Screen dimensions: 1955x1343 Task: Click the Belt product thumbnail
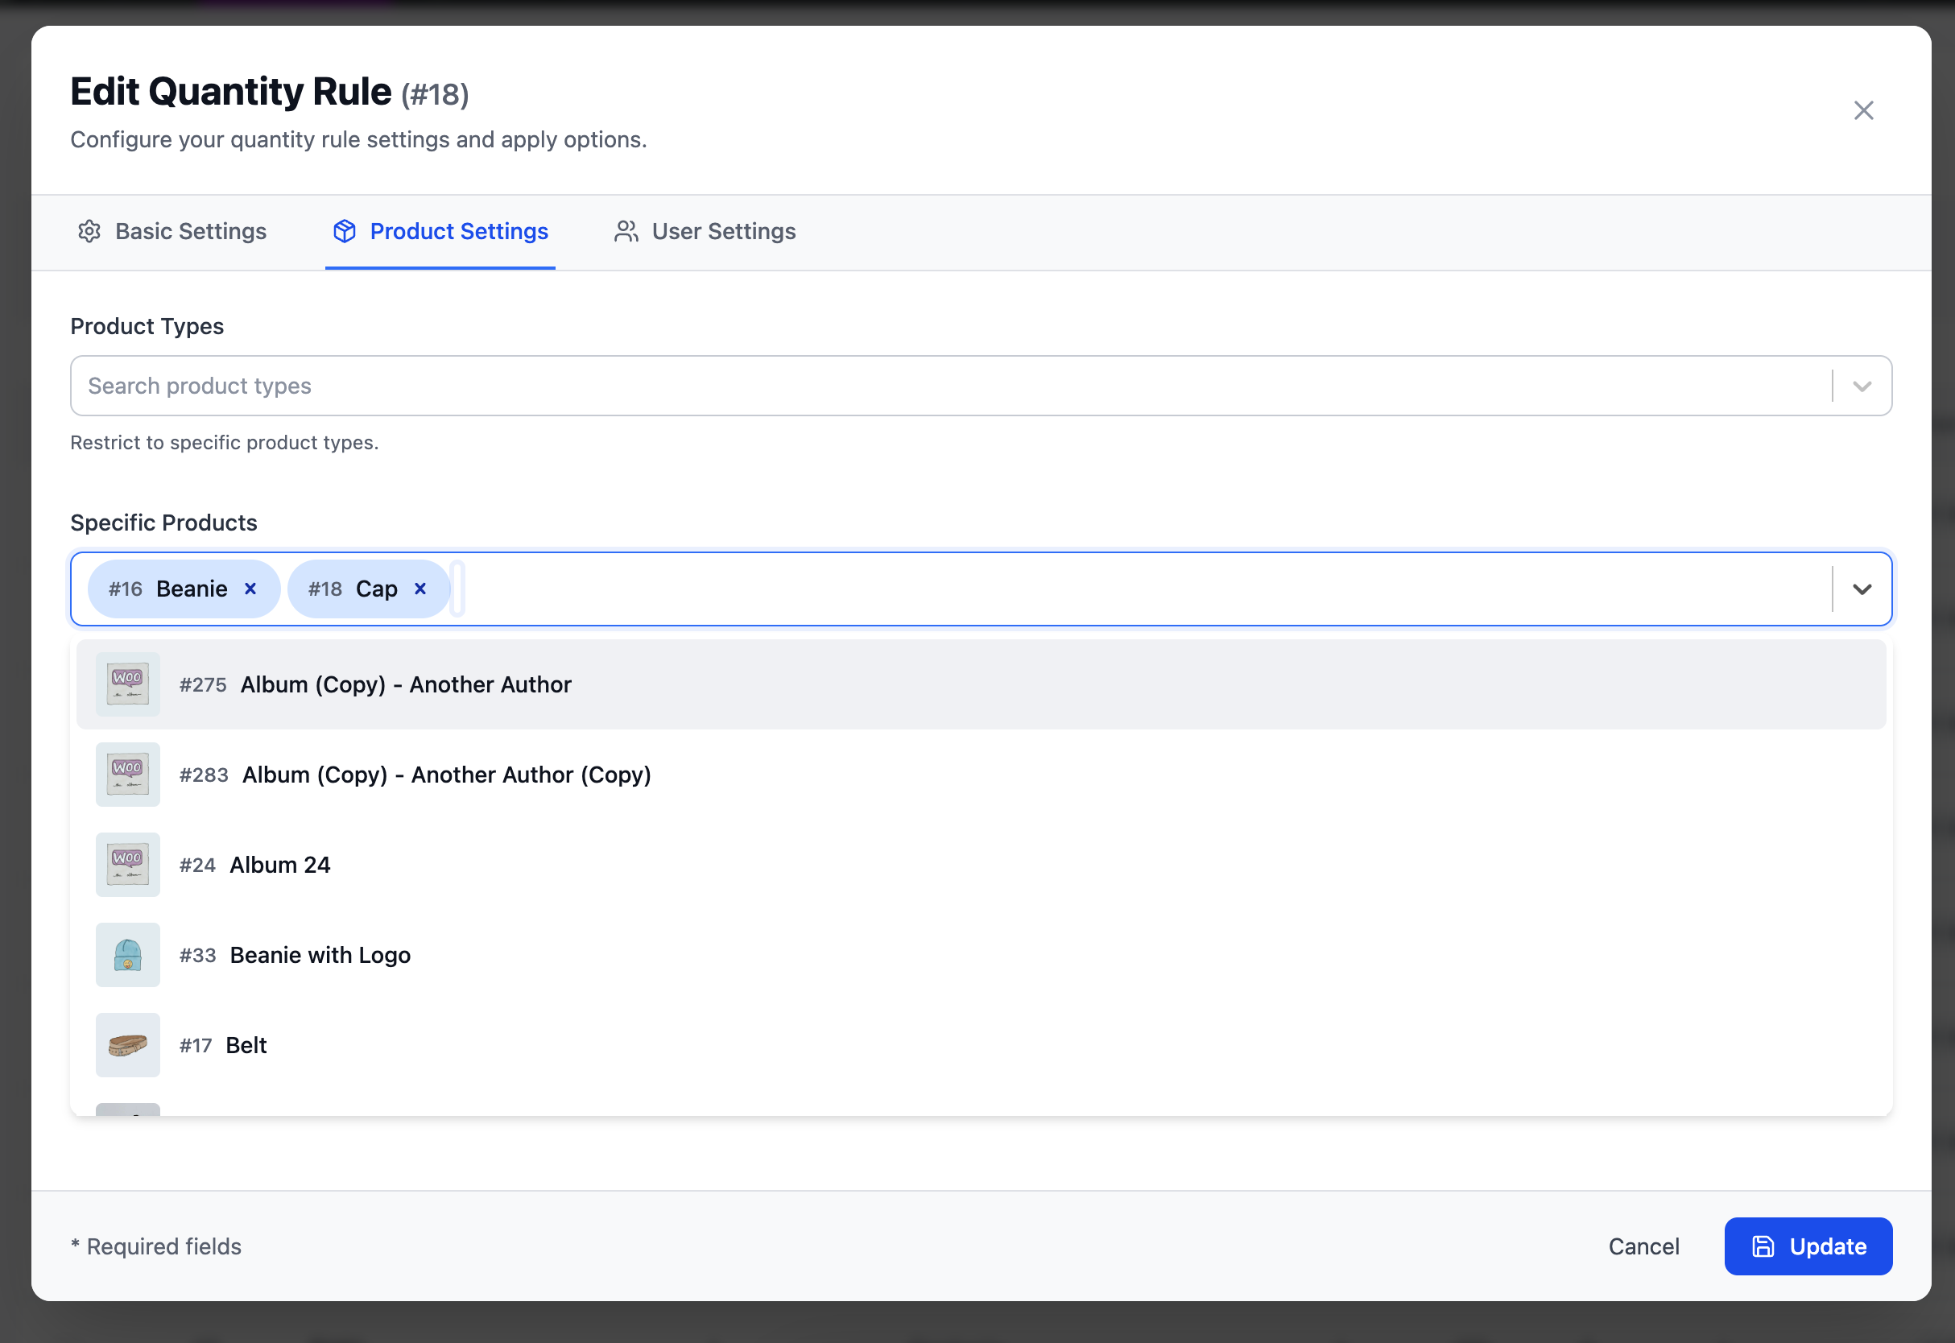[x=128, y=1045]
